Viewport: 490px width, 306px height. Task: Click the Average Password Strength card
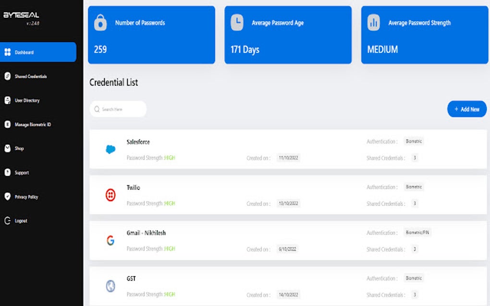coord(425,35)
